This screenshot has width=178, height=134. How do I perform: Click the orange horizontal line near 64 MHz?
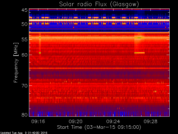[x=99, y=68]
